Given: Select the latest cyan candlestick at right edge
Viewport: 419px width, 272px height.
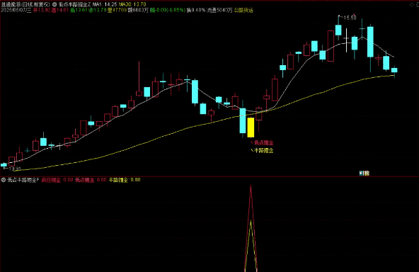Looking at the screenshot, I should click(x=394, y=70).
